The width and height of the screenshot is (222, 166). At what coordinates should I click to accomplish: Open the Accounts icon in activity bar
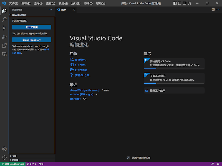[x=4, y=149]
